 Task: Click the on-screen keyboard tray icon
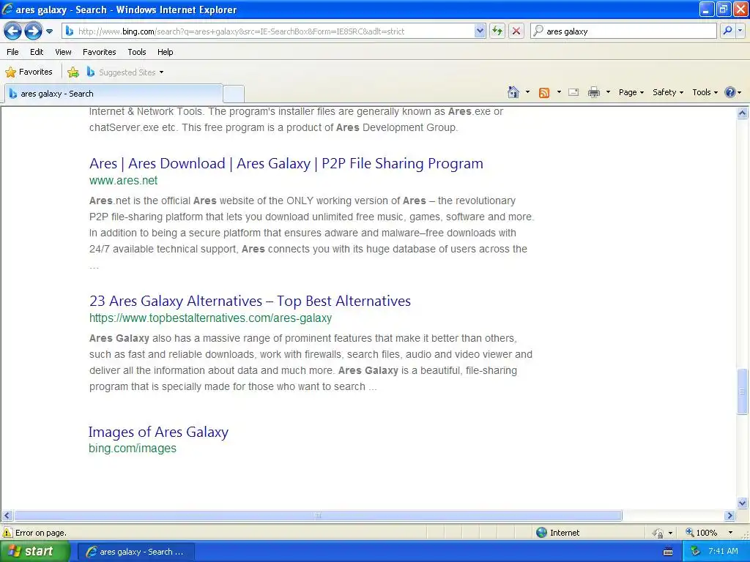point(668,552)
